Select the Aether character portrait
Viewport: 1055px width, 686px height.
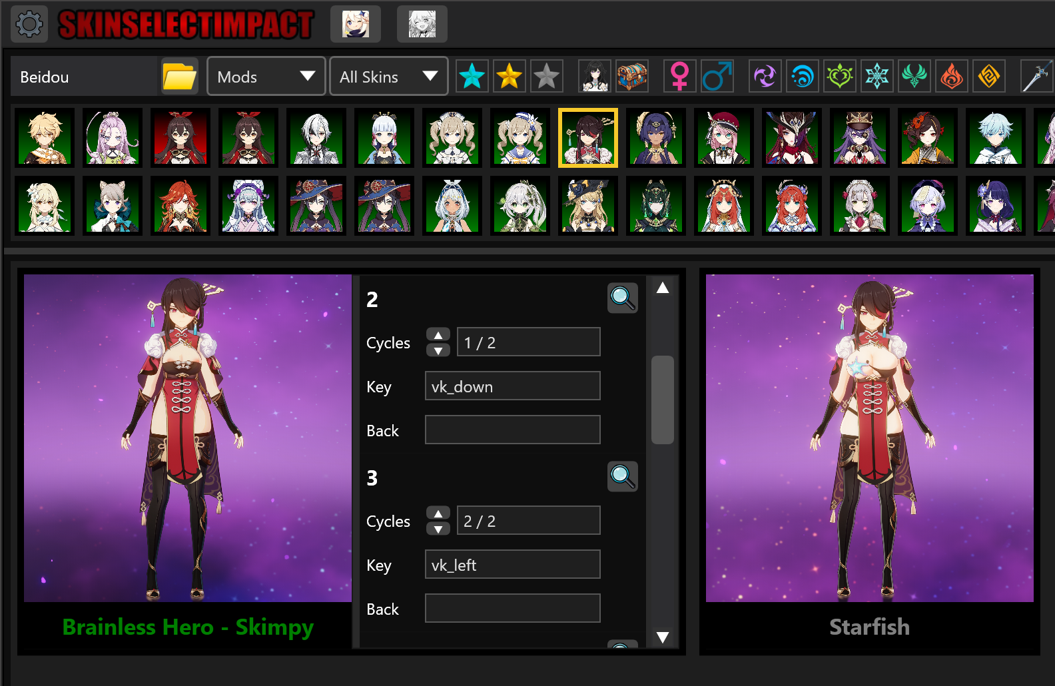click(45, 137)
